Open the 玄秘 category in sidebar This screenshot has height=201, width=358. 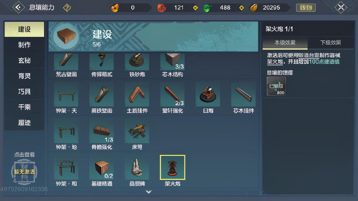click(x=24, y=60)
